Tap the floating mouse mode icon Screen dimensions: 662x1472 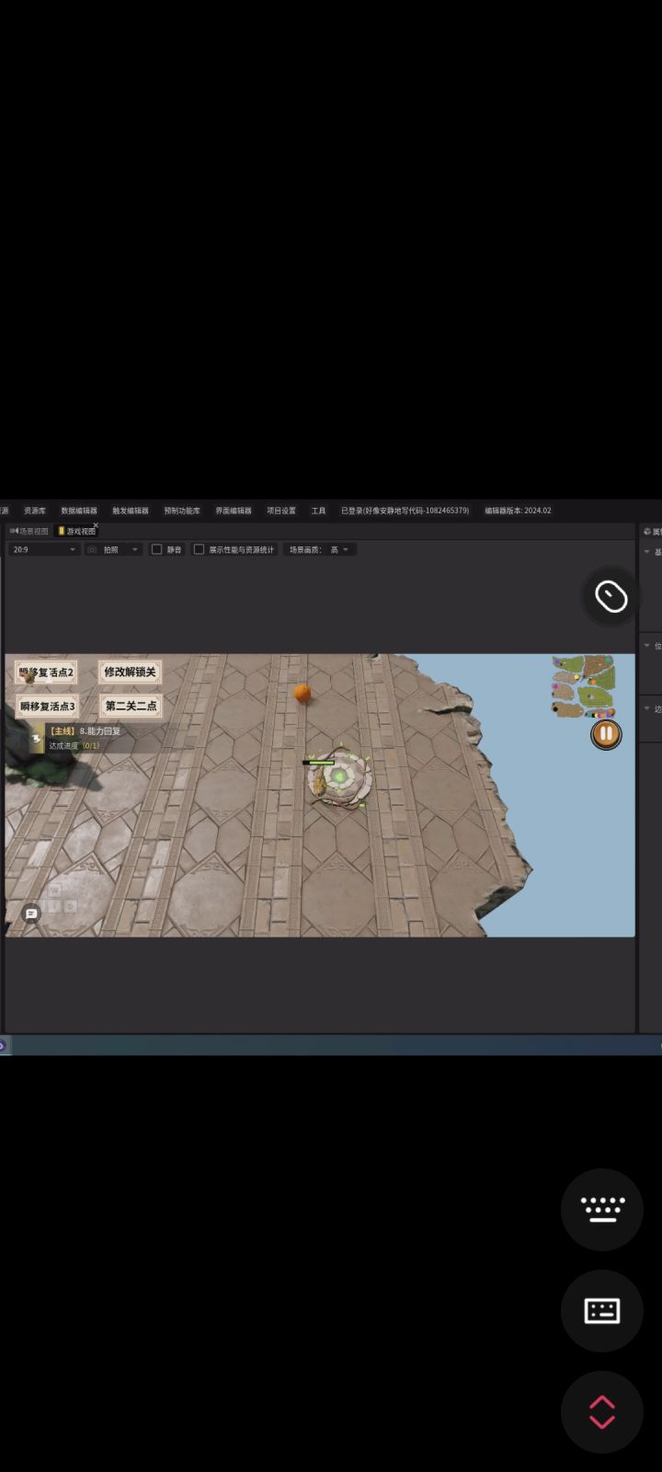(x=611, y=596)
